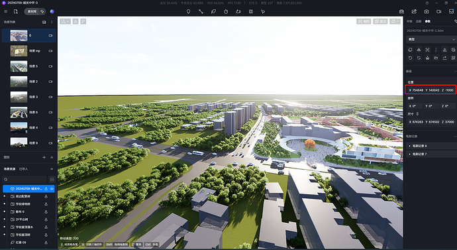Click the focus frame icon in model tools

427,50
